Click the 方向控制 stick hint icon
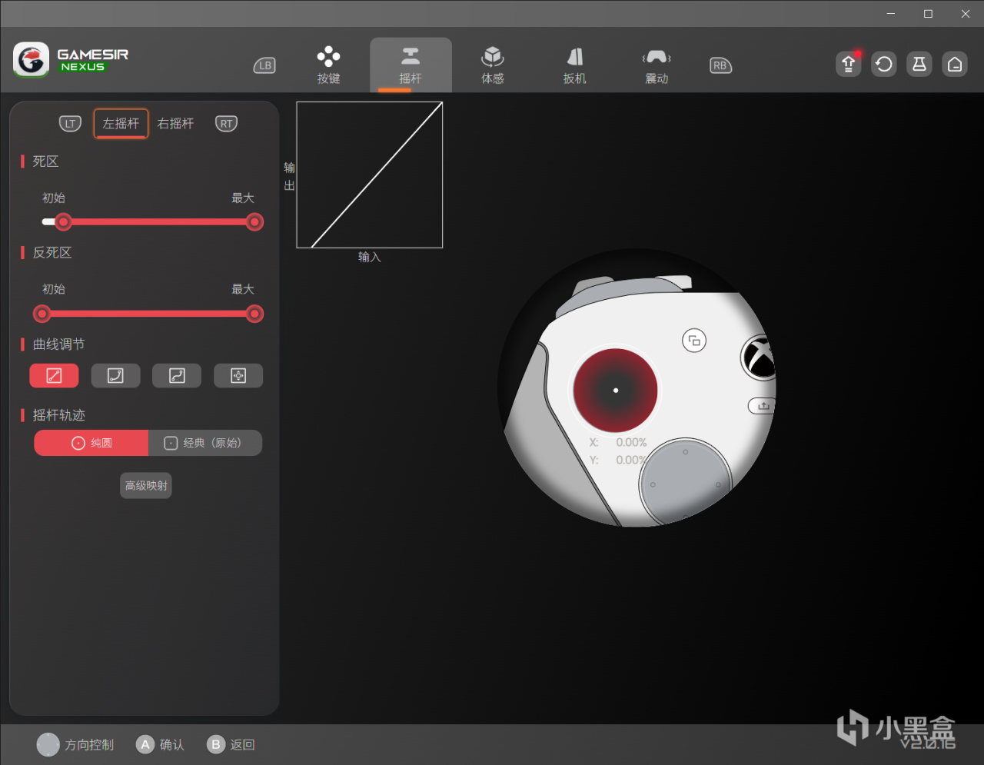984x765 pixels. click(x=48, y=744)
